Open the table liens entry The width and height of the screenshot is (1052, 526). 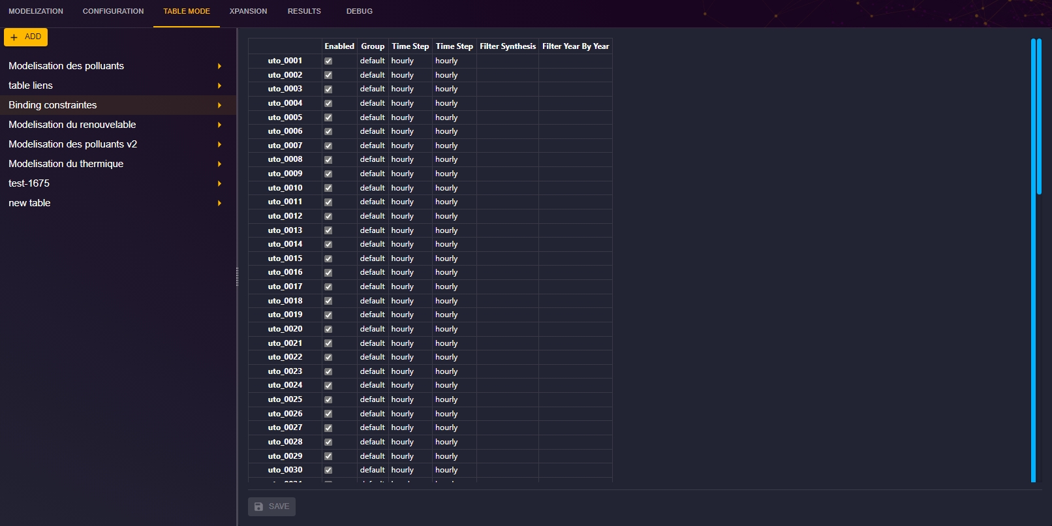click(x=118, y=85)
